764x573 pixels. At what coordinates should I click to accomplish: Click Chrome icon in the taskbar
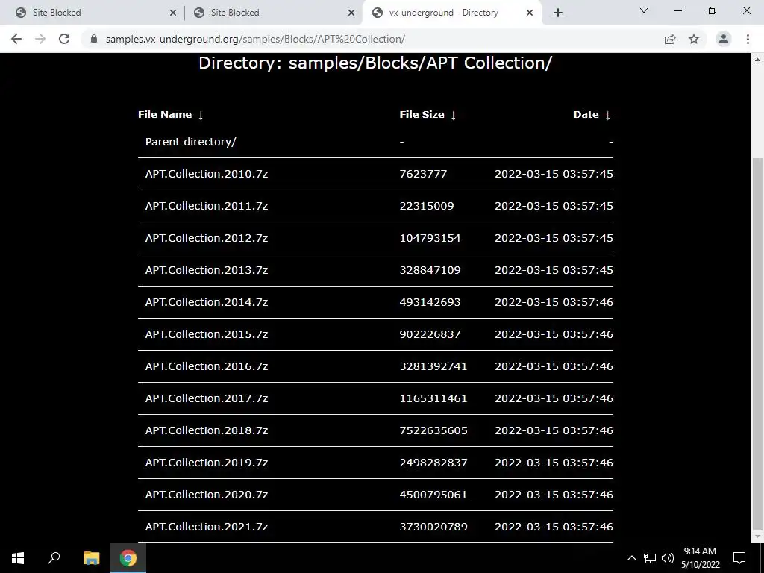point(128,558)
